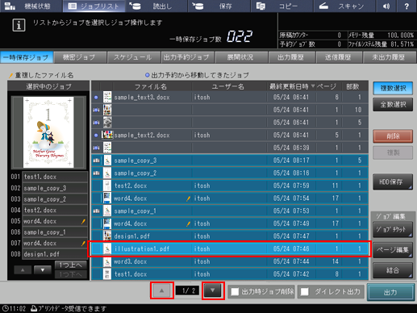
Task: Select the sample_copy_1 row in the file list
Action: [x=230, y=211]
